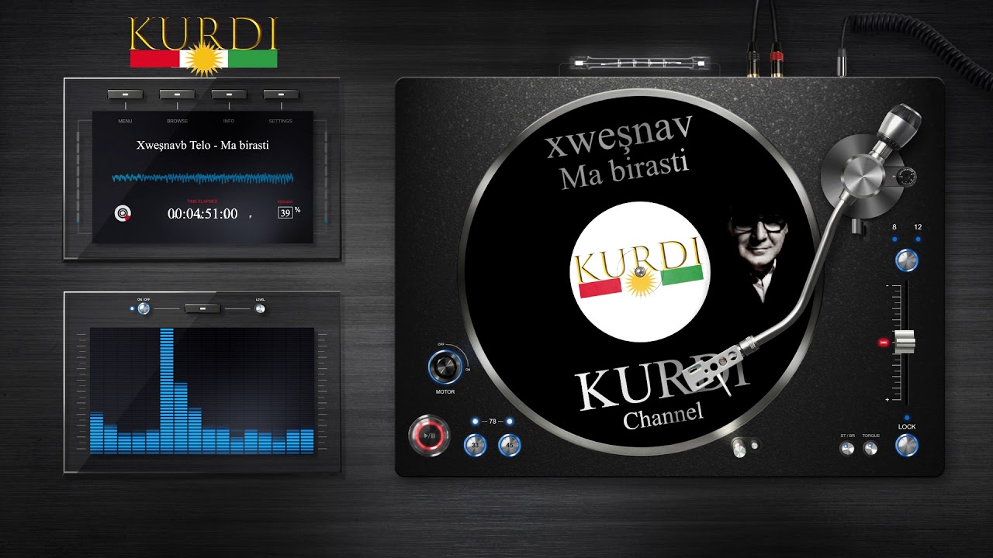Click the 8/12 pitch range knob
Screen dimensions: 993x558
[x=906, y=260]
